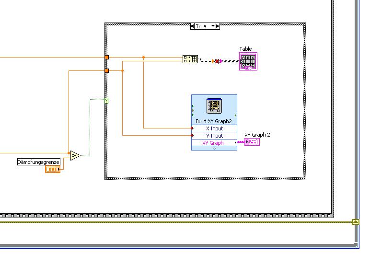The height and width of the screenshot is (255, 370).
Task: Click the broken wire red X marker
Action: pos(217,61)
